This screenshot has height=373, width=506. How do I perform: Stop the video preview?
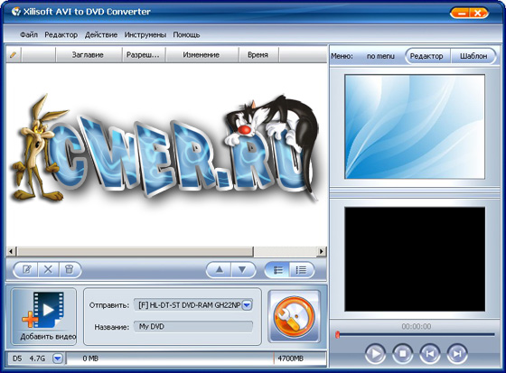click(402, 354)
